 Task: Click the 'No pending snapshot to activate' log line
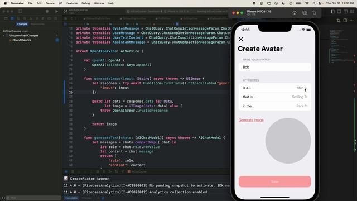[x=147, y=186]
